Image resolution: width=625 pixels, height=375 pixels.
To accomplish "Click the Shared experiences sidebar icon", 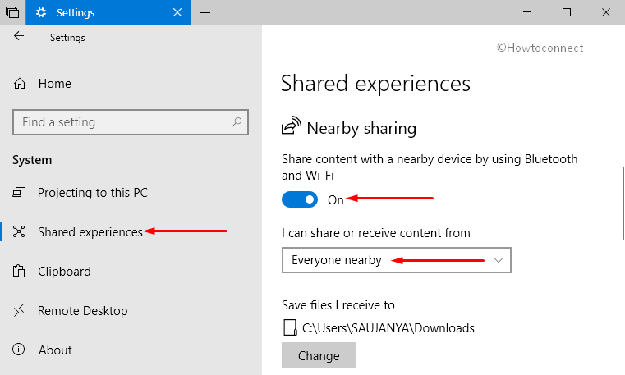I will 19,231.
